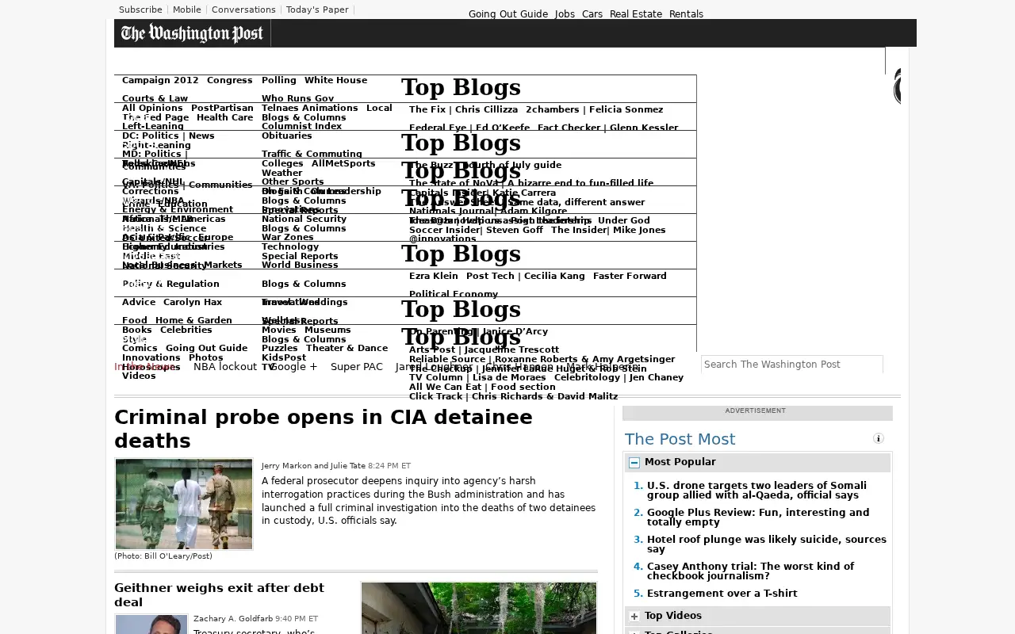Open Conversations from the top bar

[x=243, y=10]
